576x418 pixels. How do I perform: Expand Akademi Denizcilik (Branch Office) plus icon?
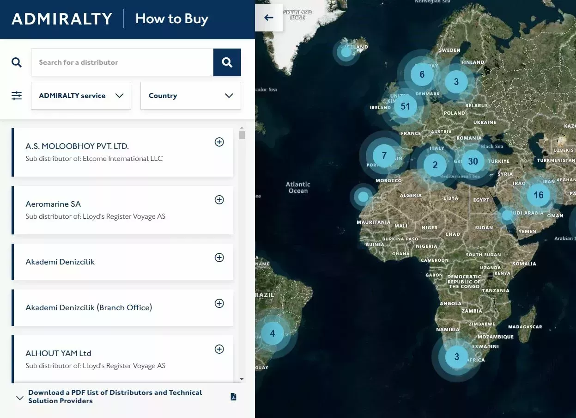tap(219, 303)
